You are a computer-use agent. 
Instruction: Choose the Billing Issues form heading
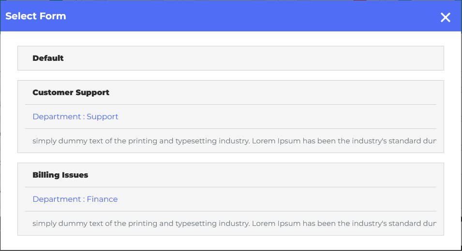[60, 175]
